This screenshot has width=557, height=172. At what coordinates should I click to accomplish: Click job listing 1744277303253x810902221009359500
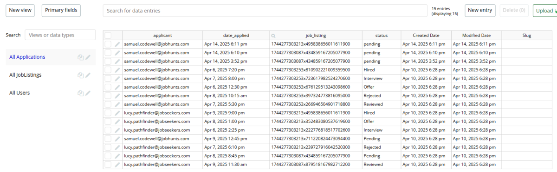311,70
